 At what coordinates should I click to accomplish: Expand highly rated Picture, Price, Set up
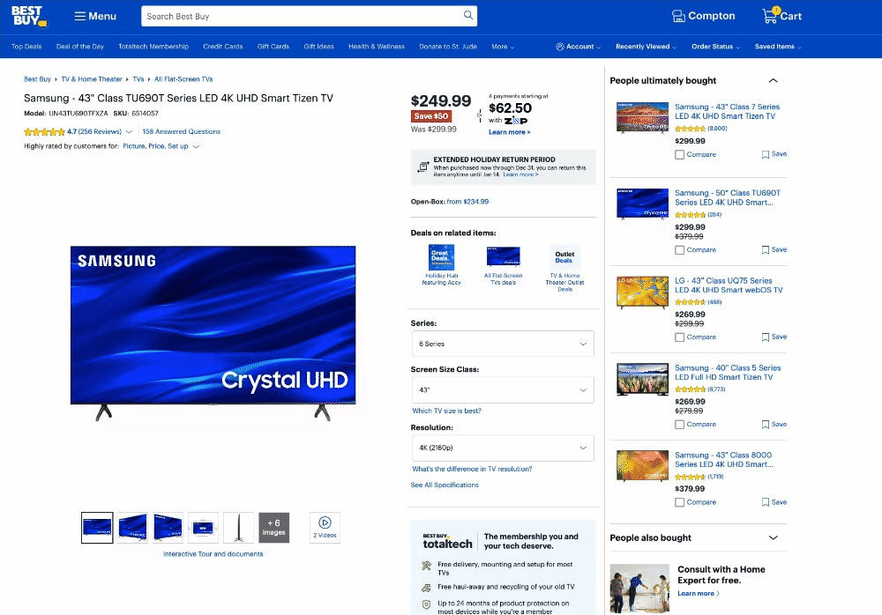click(161, 146)
